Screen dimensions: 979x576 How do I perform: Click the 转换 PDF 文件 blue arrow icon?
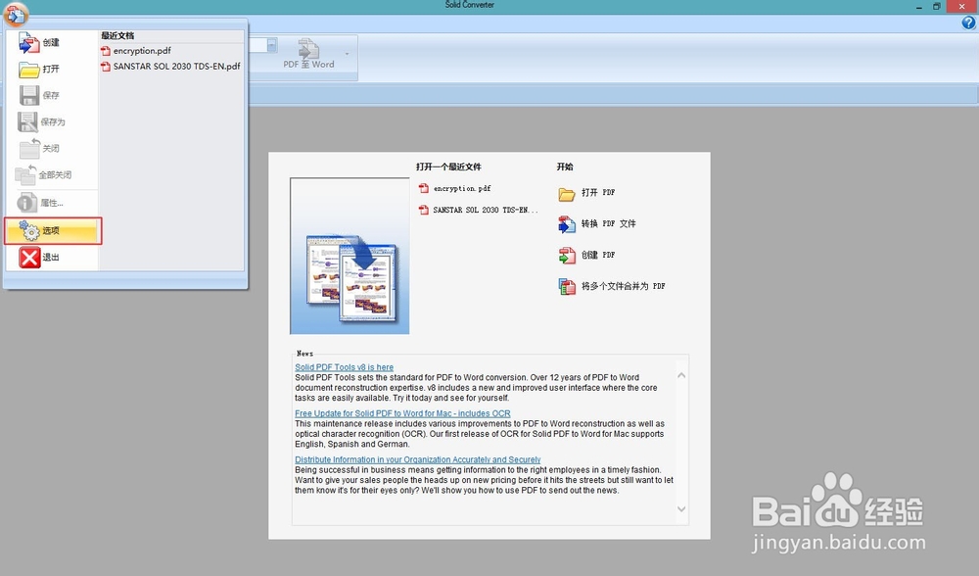pyautogui.click(x=566, y=224)
